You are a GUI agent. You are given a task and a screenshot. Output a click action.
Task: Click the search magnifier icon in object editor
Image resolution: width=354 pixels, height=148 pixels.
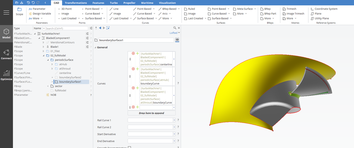tap(175, 28)
